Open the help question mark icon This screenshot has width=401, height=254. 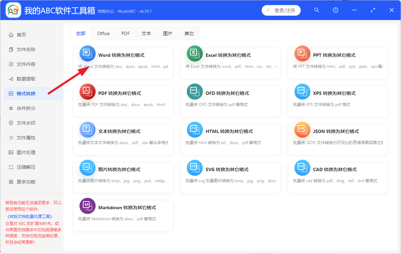click(335, 10)
